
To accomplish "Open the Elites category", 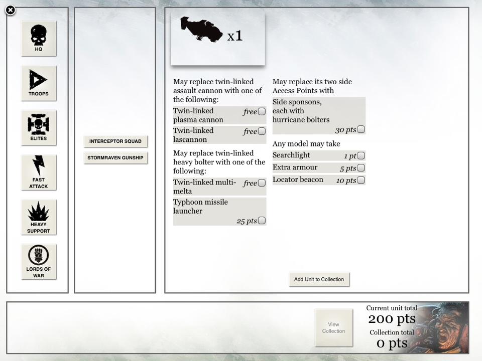I will 39,128.
